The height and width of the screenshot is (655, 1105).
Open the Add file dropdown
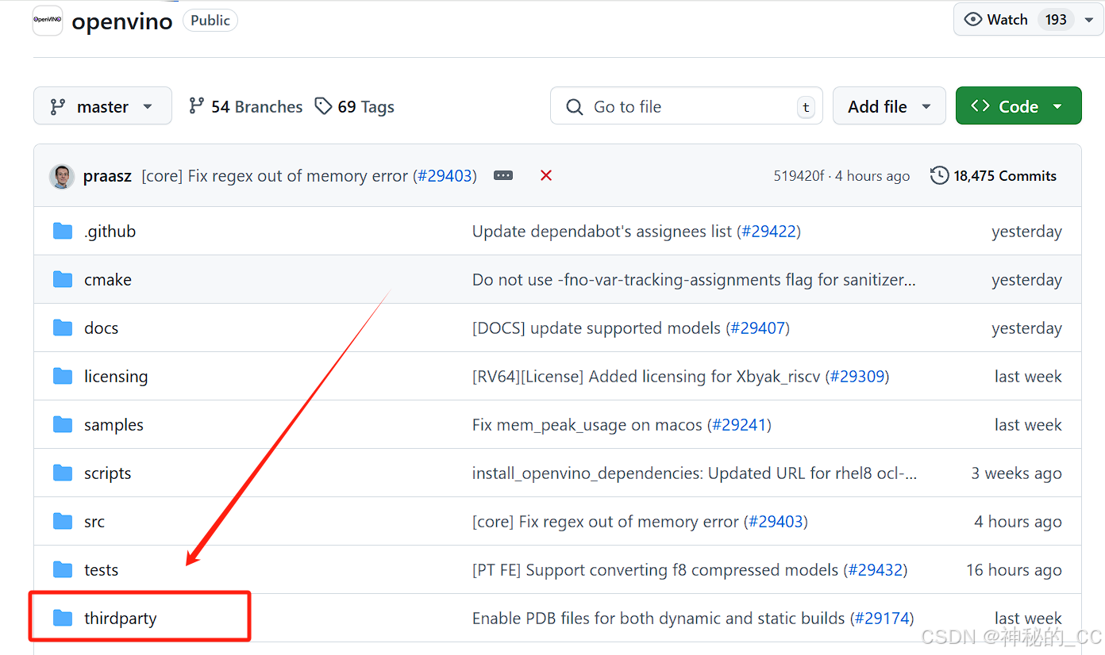889,106
